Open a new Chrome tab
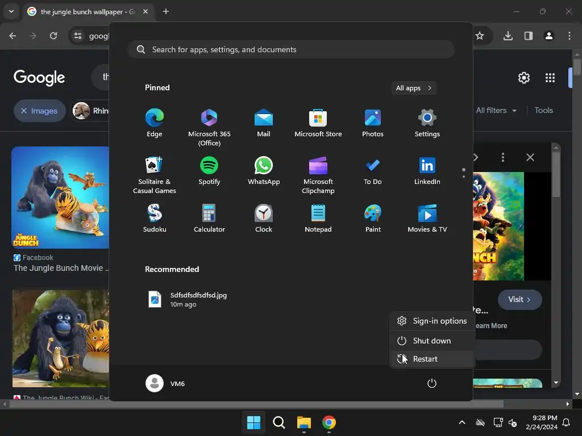This screenshot has height=436, width=582. pyautogui.click(x=166, y=11)
